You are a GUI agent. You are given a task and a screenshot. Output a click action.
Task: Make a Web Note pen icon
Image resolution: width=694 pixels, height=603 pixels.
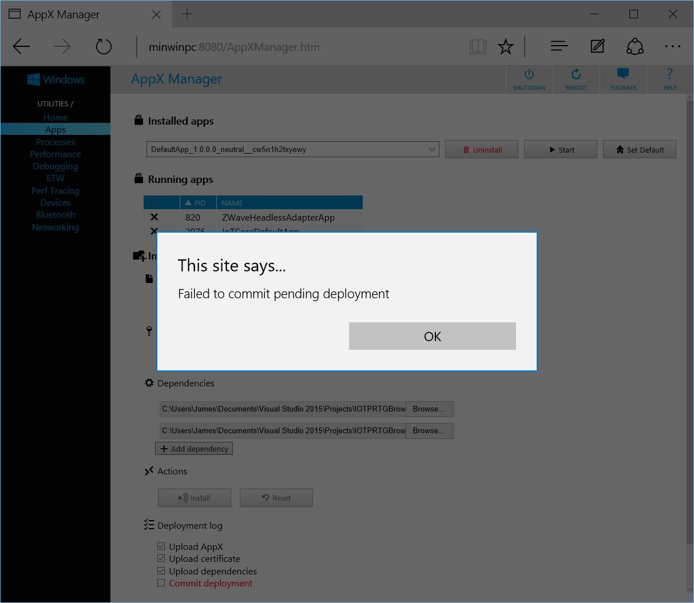[597, 46]
